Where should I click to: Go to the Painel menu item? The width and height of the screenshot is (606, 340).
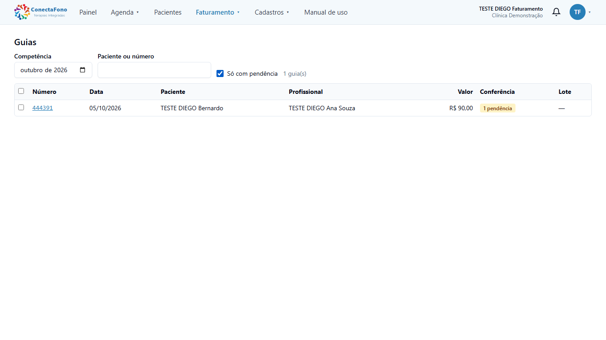[x=88, y=12]
